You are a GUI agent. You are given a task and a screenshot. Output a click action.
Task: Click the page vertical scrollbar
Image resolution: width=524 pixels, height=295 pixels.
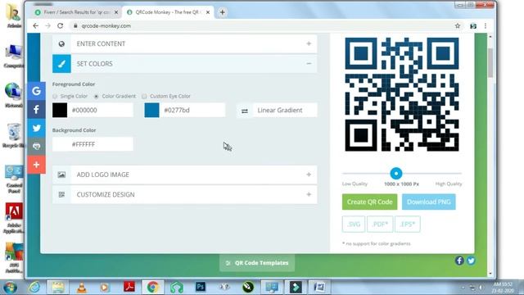tap(490, 63)
